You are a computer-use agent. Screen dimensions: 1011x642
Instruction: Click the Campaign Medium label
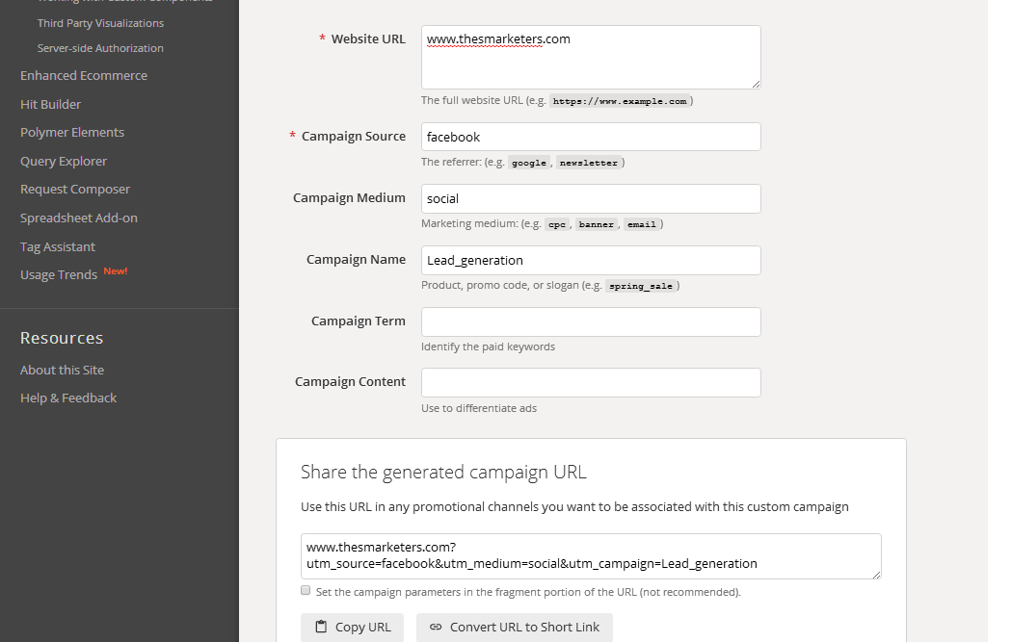pos(349,197)
